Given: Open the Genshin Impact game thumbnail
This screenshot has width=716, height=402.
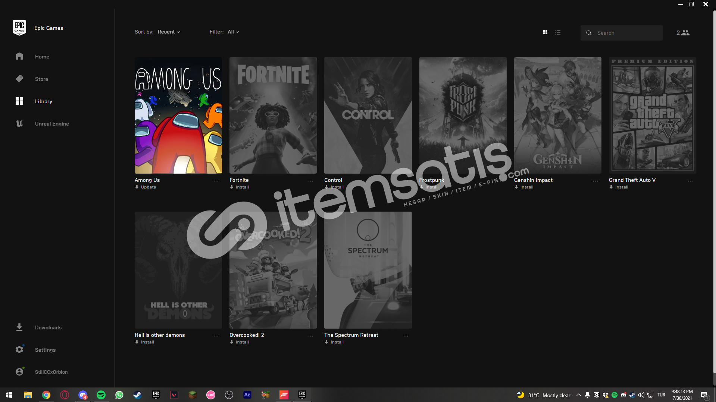Looking at the screenshot, I should tap(558, 115).
